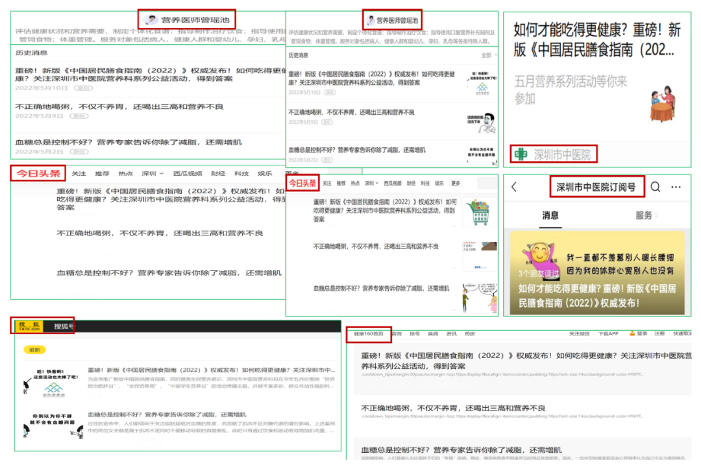Image resolution: width=701 pixels, height=467 pixels.
Task: Click 营养医师曾瑶池 name in panel without thumbnails
Action: [x=195, y=19]
